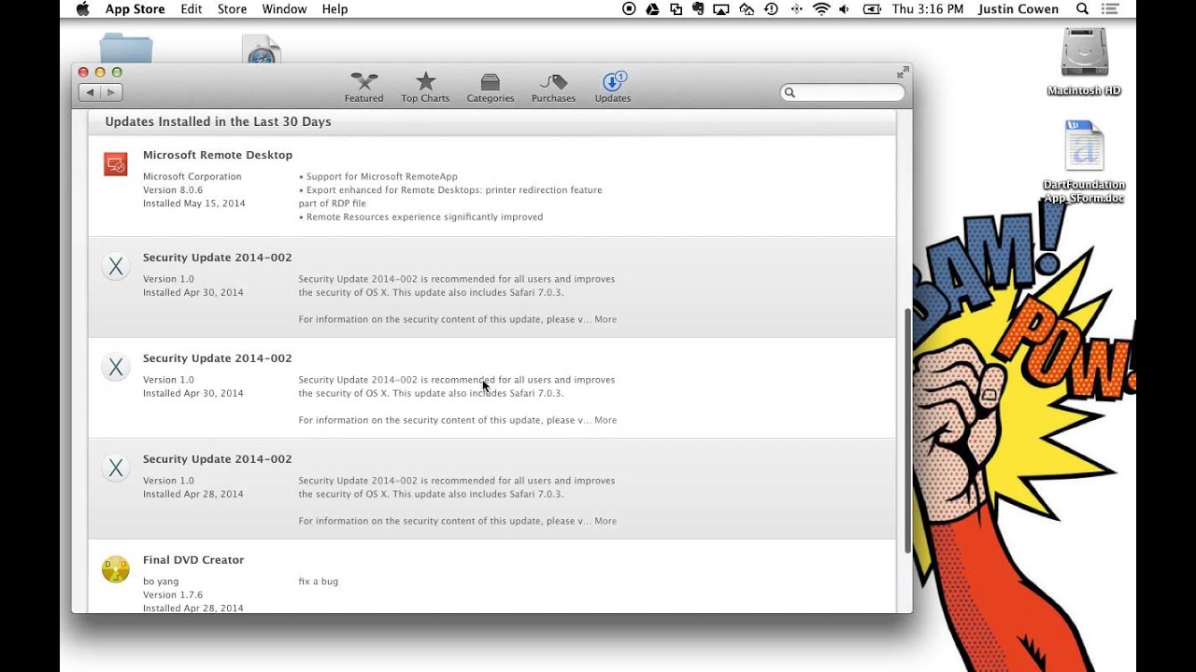Screen dimensions: 1196x672
Task: Click the App Store search field
Action: tap(843, 92)
